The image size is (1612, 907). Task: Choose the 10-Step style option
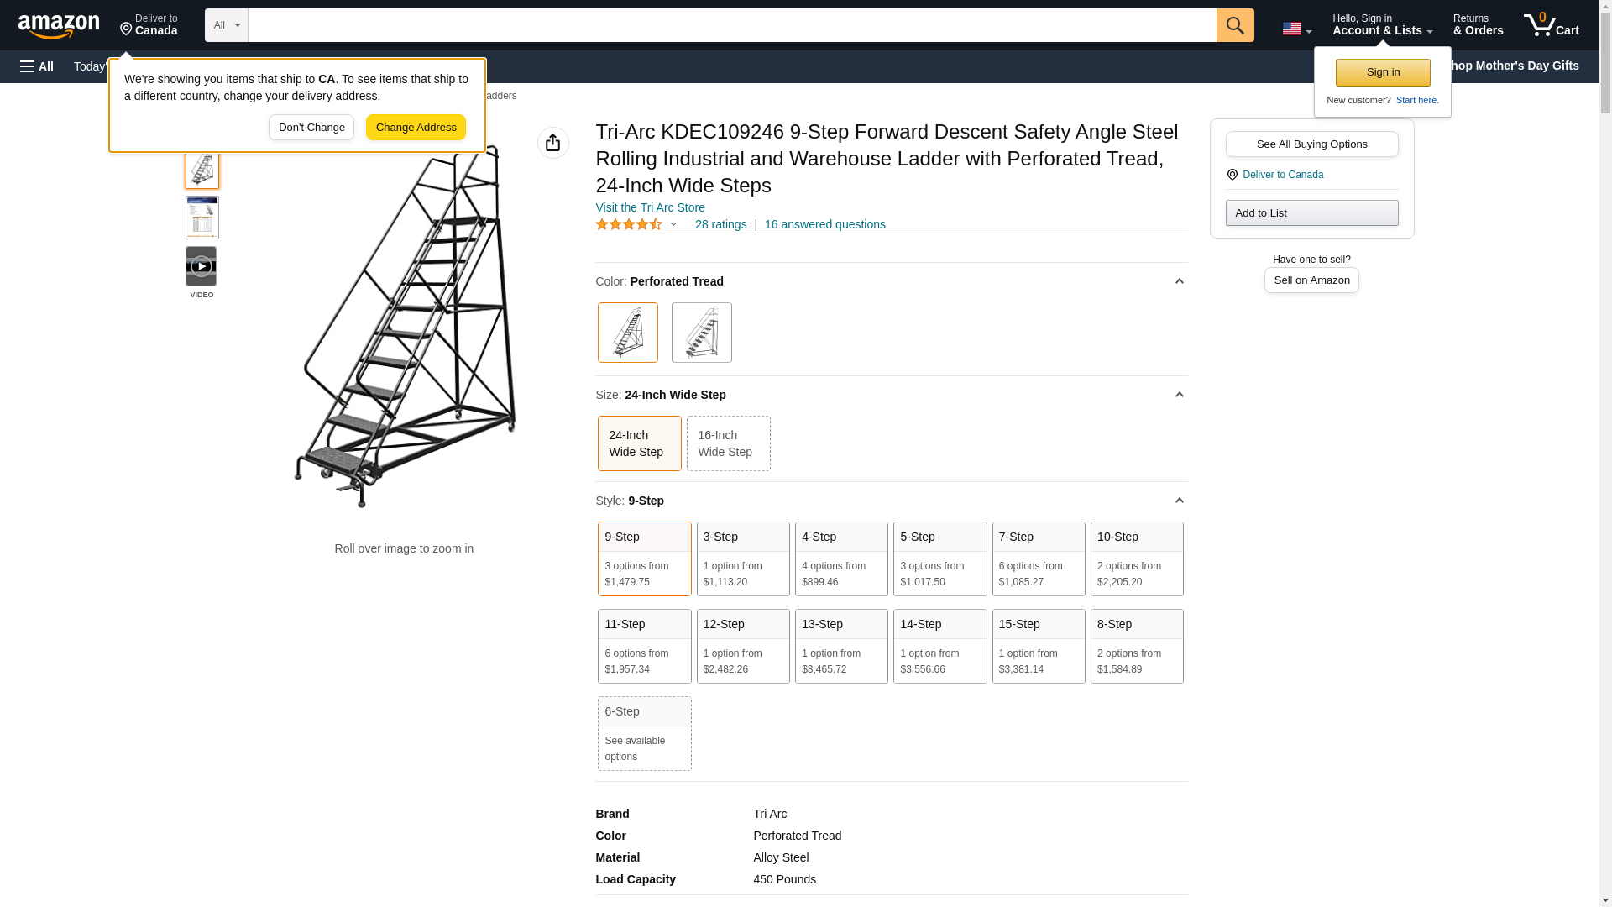pos(1136,558)
